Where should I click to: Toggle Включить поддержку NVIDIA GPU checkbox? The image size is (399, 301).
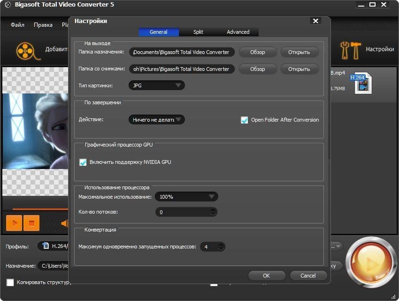pyautogui.click(x=83, y=162)
